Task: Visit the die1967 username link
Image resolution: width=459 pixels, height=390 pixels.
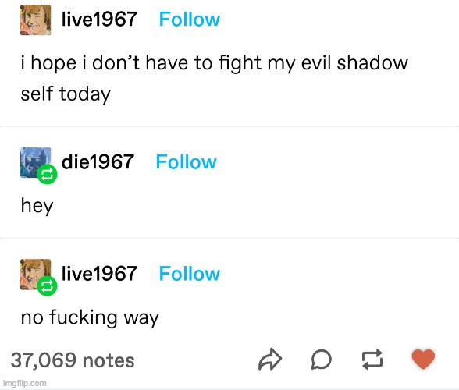Action: point(98,161)
